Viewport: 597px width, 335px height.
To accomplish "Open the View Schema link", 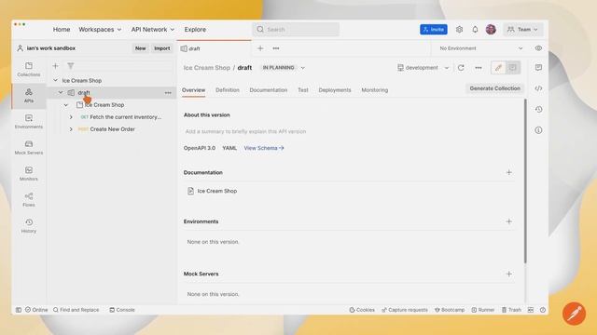I will point(264,148).
